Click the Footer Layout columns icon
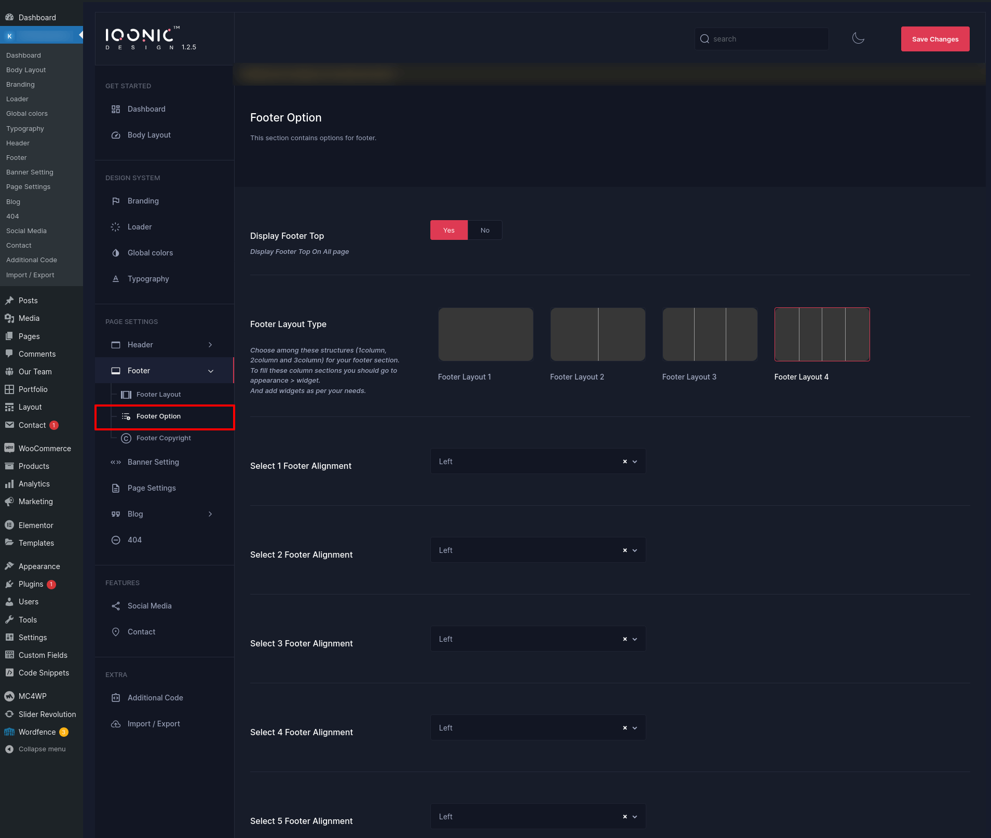The height and width of the screenshot is (838, 991). (126, 395)
